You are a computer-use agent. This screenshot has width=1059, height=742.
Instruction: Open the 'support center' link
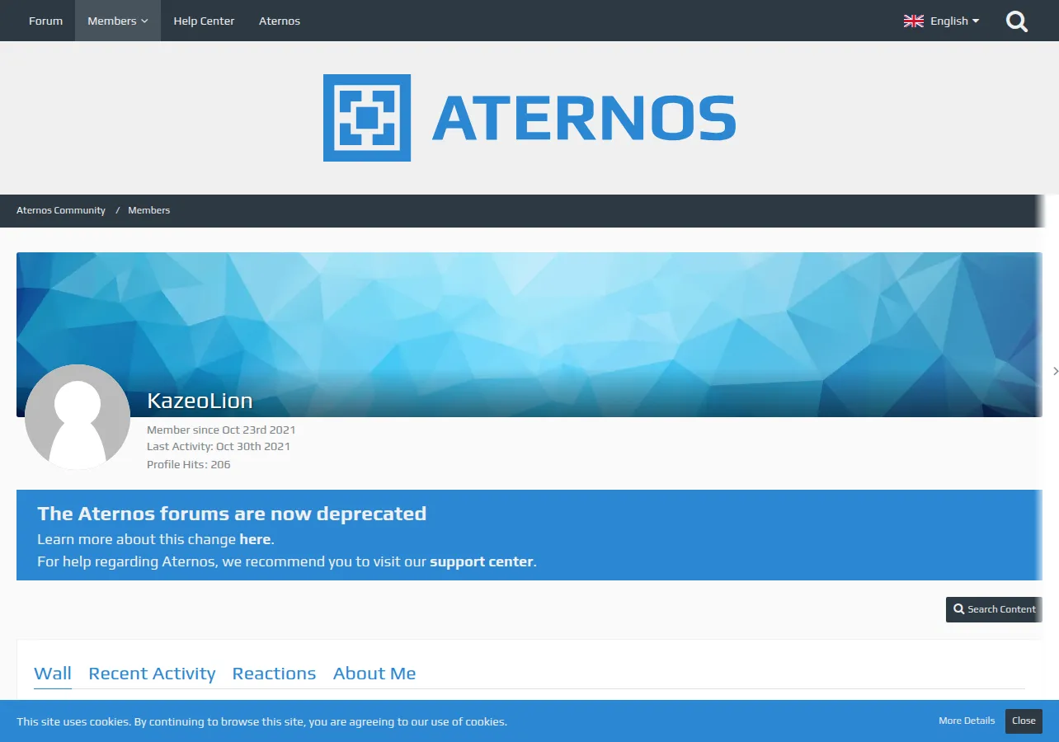[482, 561]
